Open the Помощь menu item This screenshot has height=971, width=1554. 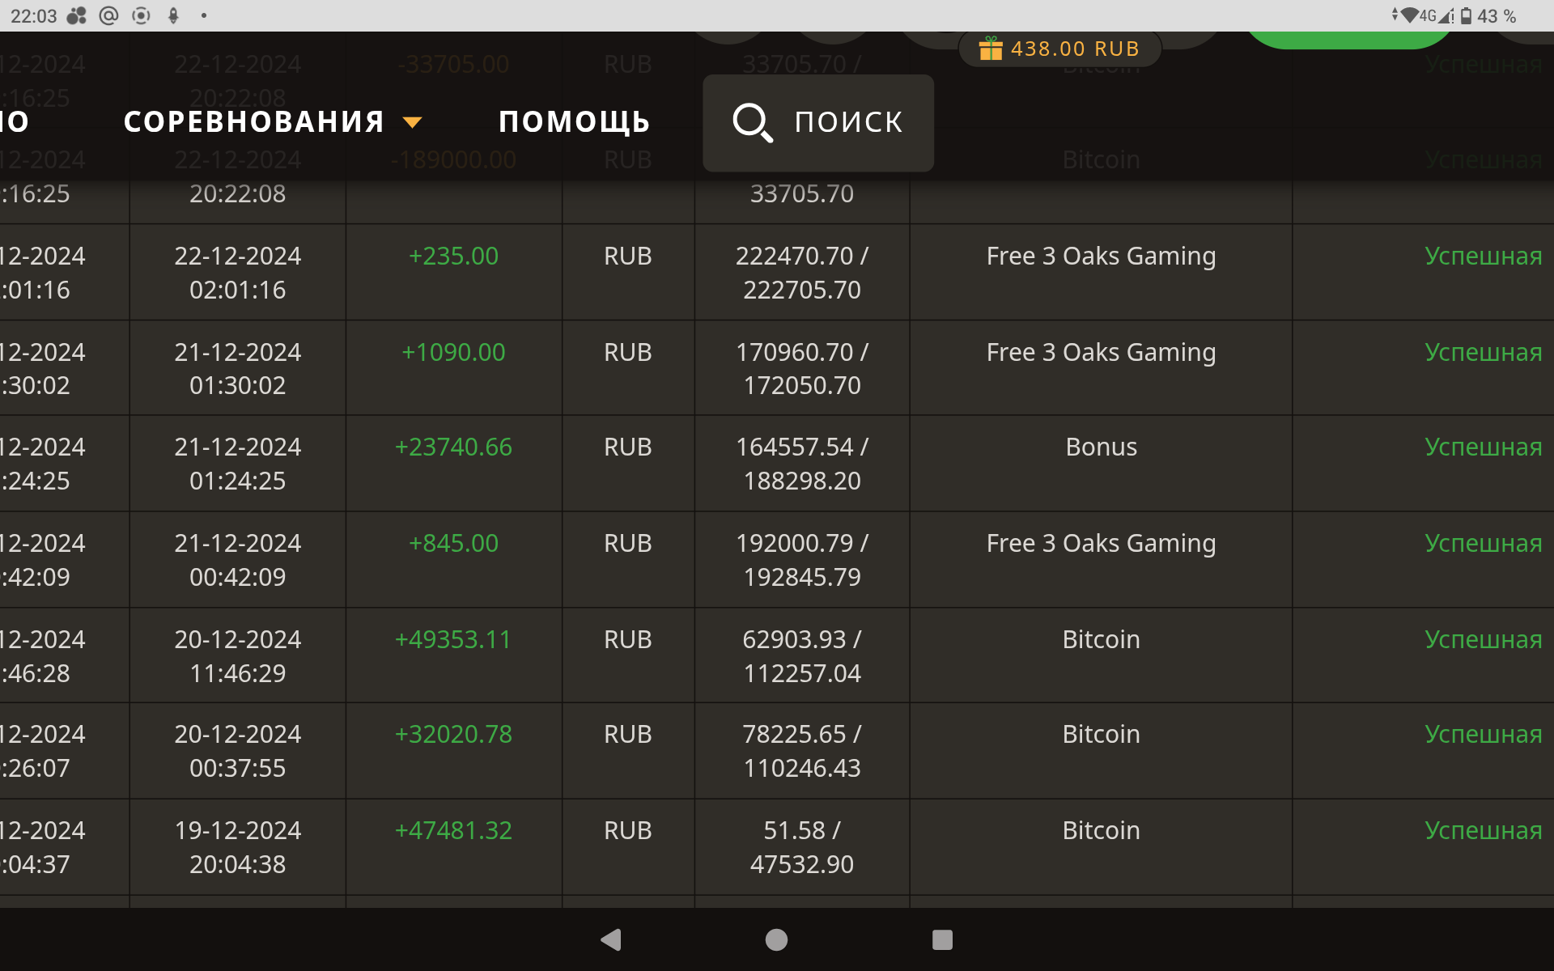tap(574, 122)
